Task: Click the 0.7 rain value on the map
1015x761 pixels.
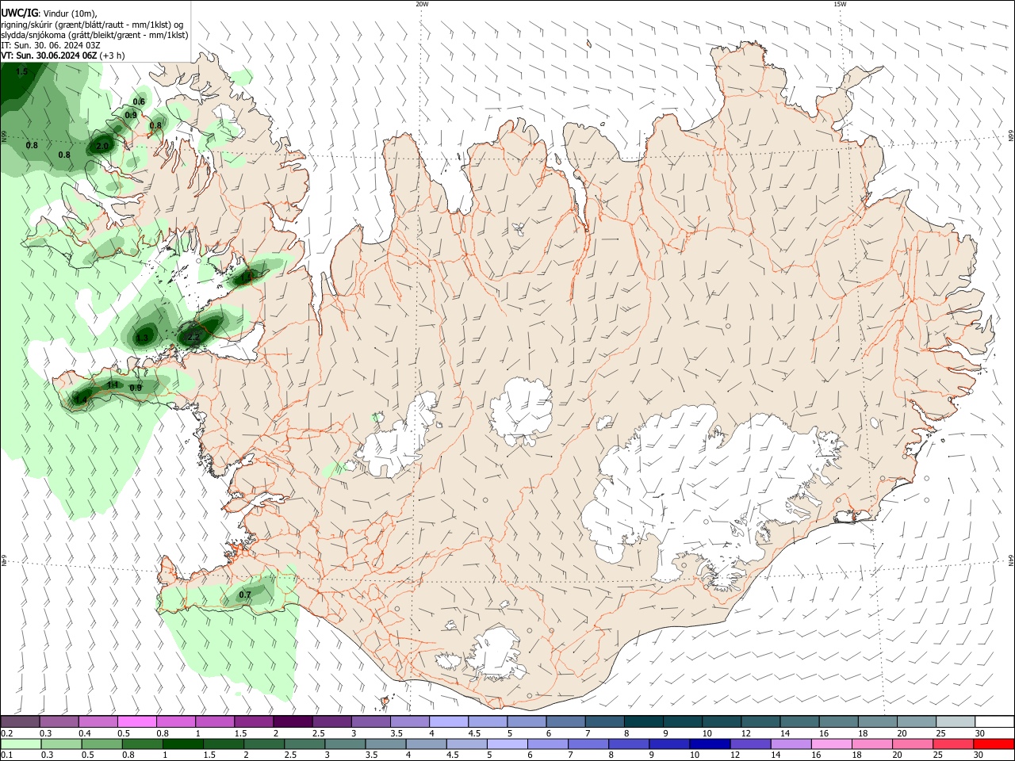Action: point(245,595)
